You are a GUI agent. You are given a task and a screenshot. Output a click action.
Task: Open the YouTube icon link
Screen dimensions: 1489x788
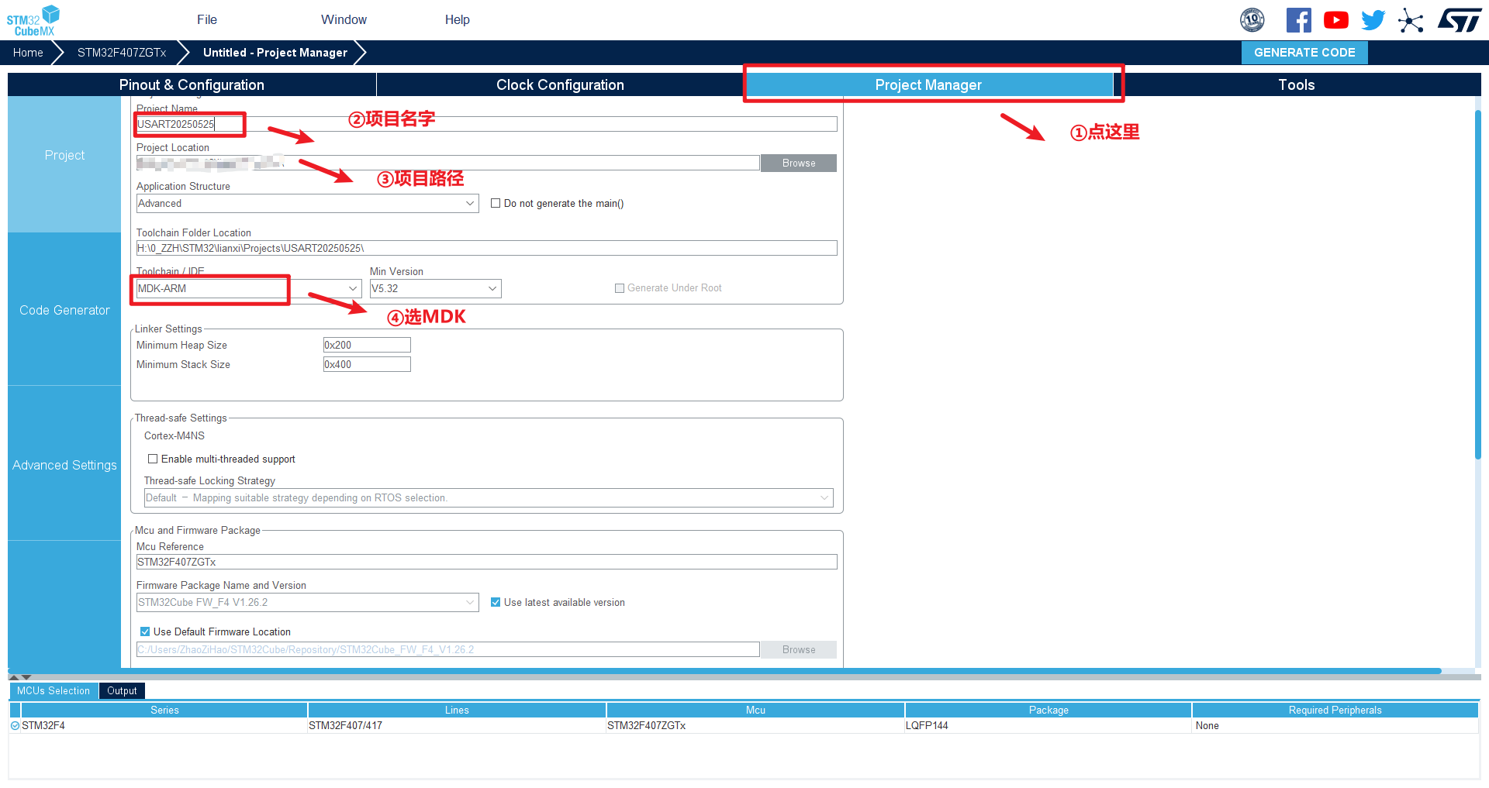coord(1336,20)
